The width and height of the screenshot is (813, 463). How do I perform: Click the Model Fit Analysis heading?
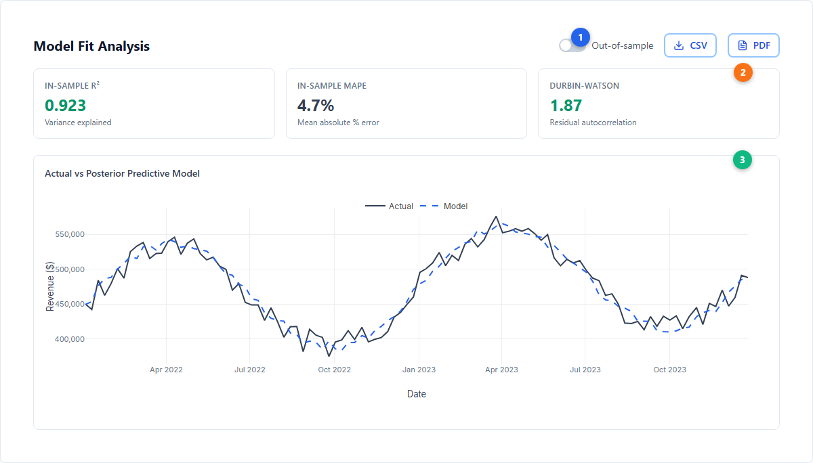[91, 46]
